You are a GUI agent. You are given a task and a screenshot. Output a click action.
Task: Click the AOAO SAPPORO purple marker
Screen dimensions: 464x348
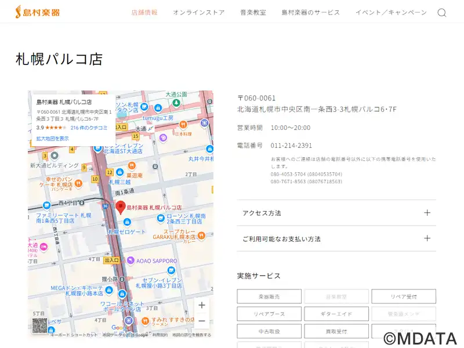(x=130, y=260)
